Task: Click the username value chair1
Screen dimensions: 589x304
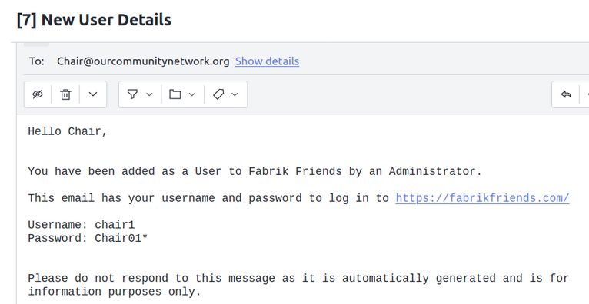Action: click(x=115, y=225)
